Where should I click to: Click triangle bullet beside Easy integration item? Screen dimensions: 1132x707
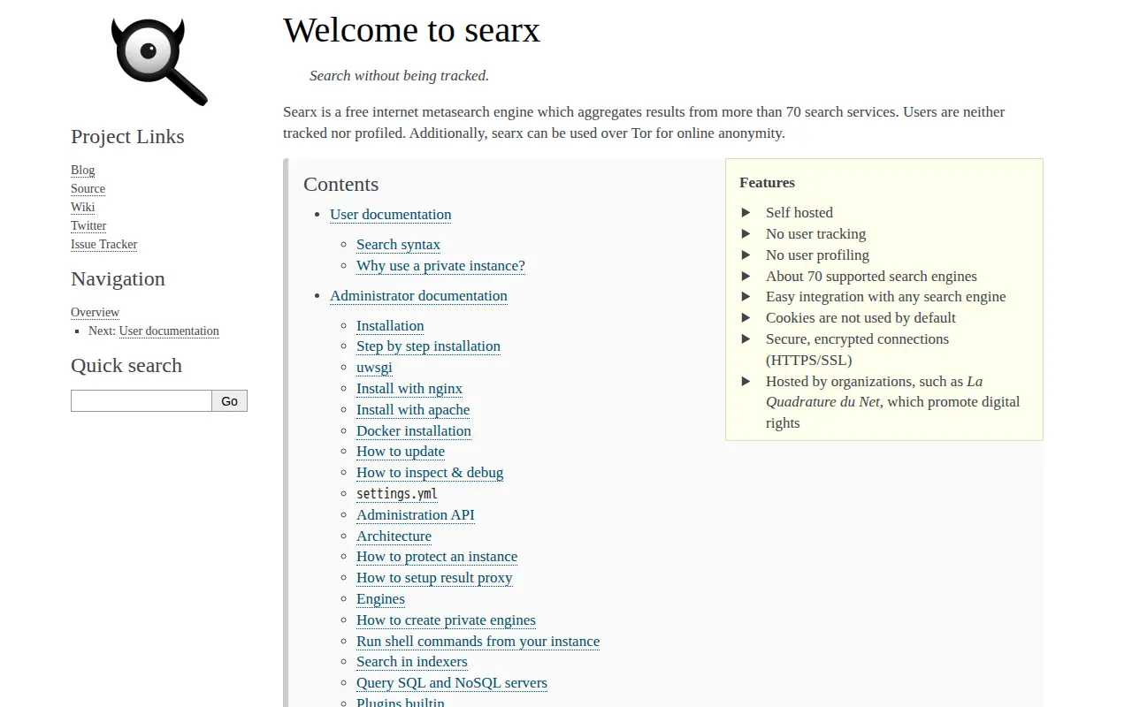746,296
